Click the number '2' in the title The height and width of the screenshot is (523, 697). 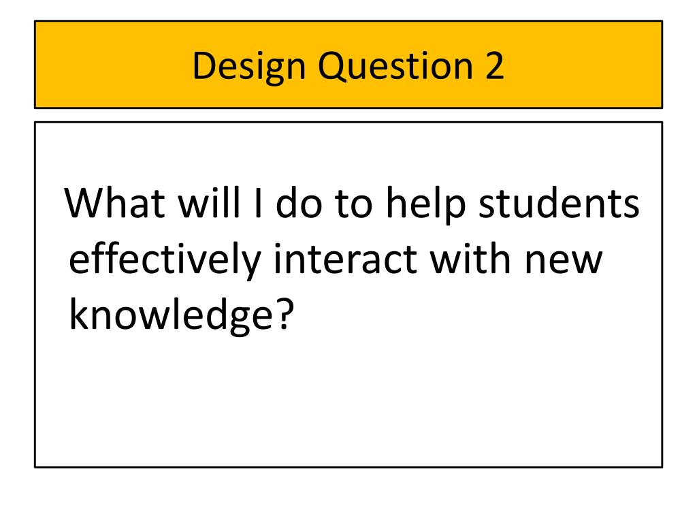pos(495,65)
